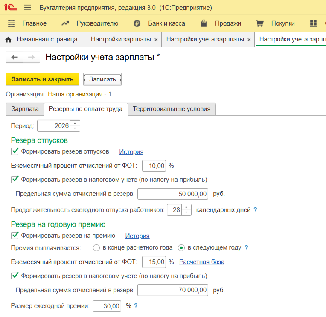Toggle Формировать резерв на премию checkbox
The height and width of the screenshot is (317, 326).
tap(15, 236)
